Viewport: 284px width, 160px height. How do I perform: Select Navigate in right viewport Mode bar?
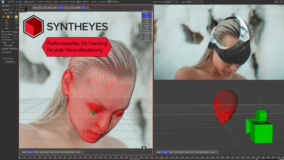pyautogui.click(x=165, y=152)
